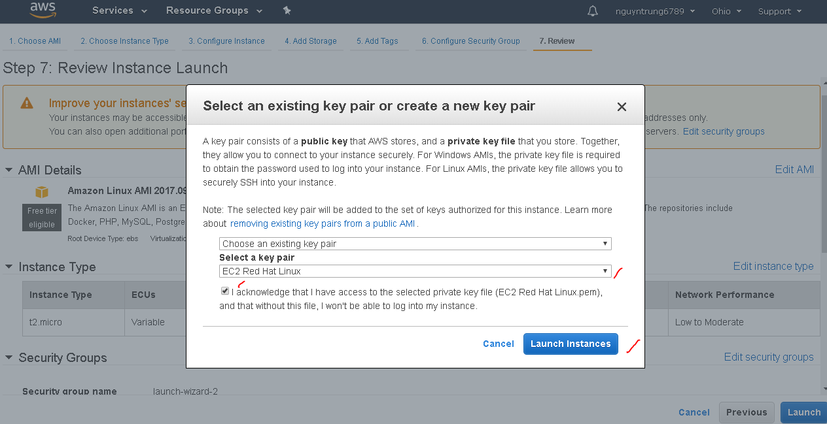Screen dimensions: 827x424
Task: Open the Resource Groups menu
Action: 214,11
